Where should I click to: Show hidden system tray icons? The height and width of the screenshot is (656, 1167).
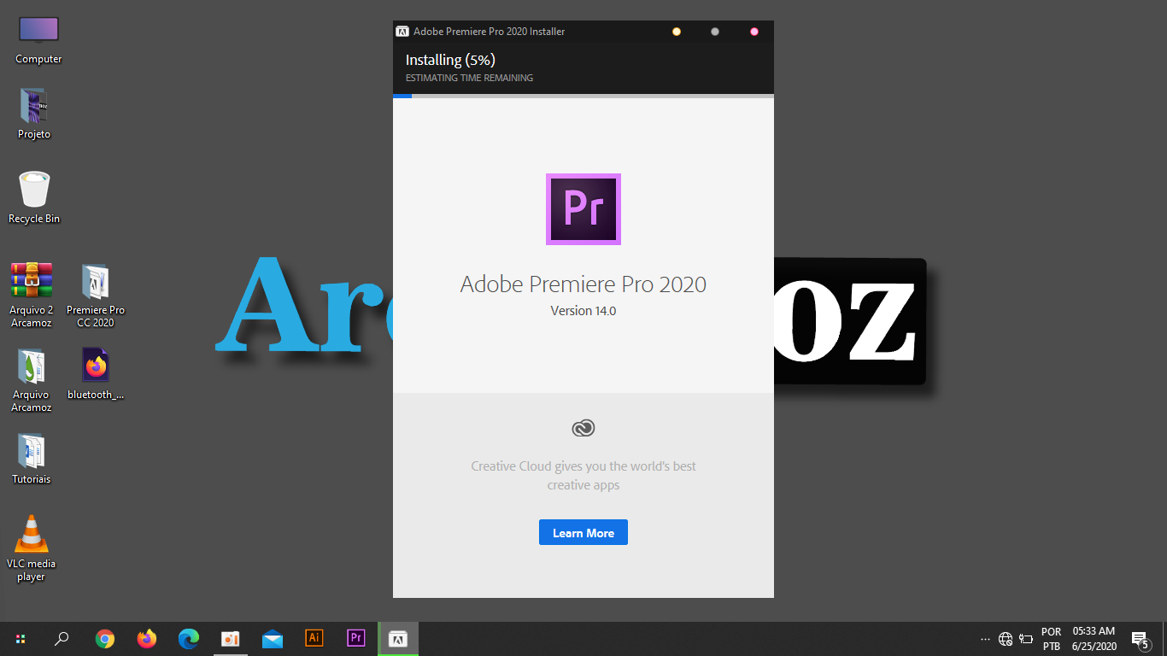click(986, 639)
